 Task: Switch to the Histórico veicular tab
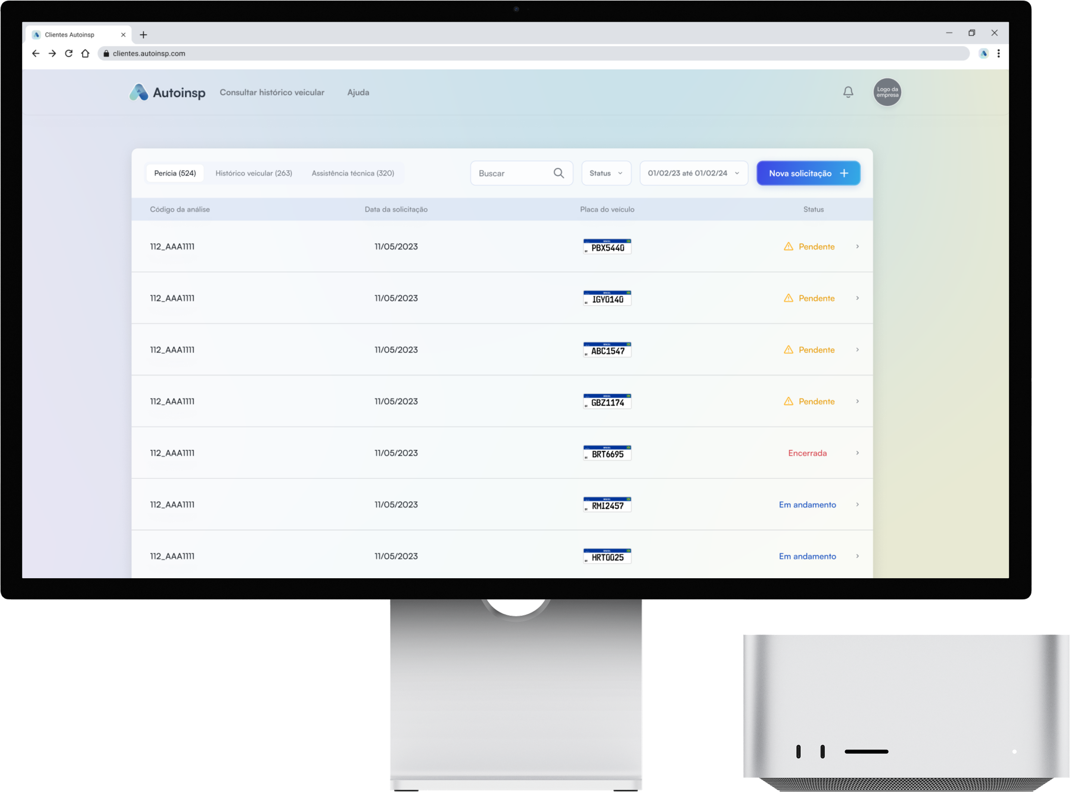point(253,173)
